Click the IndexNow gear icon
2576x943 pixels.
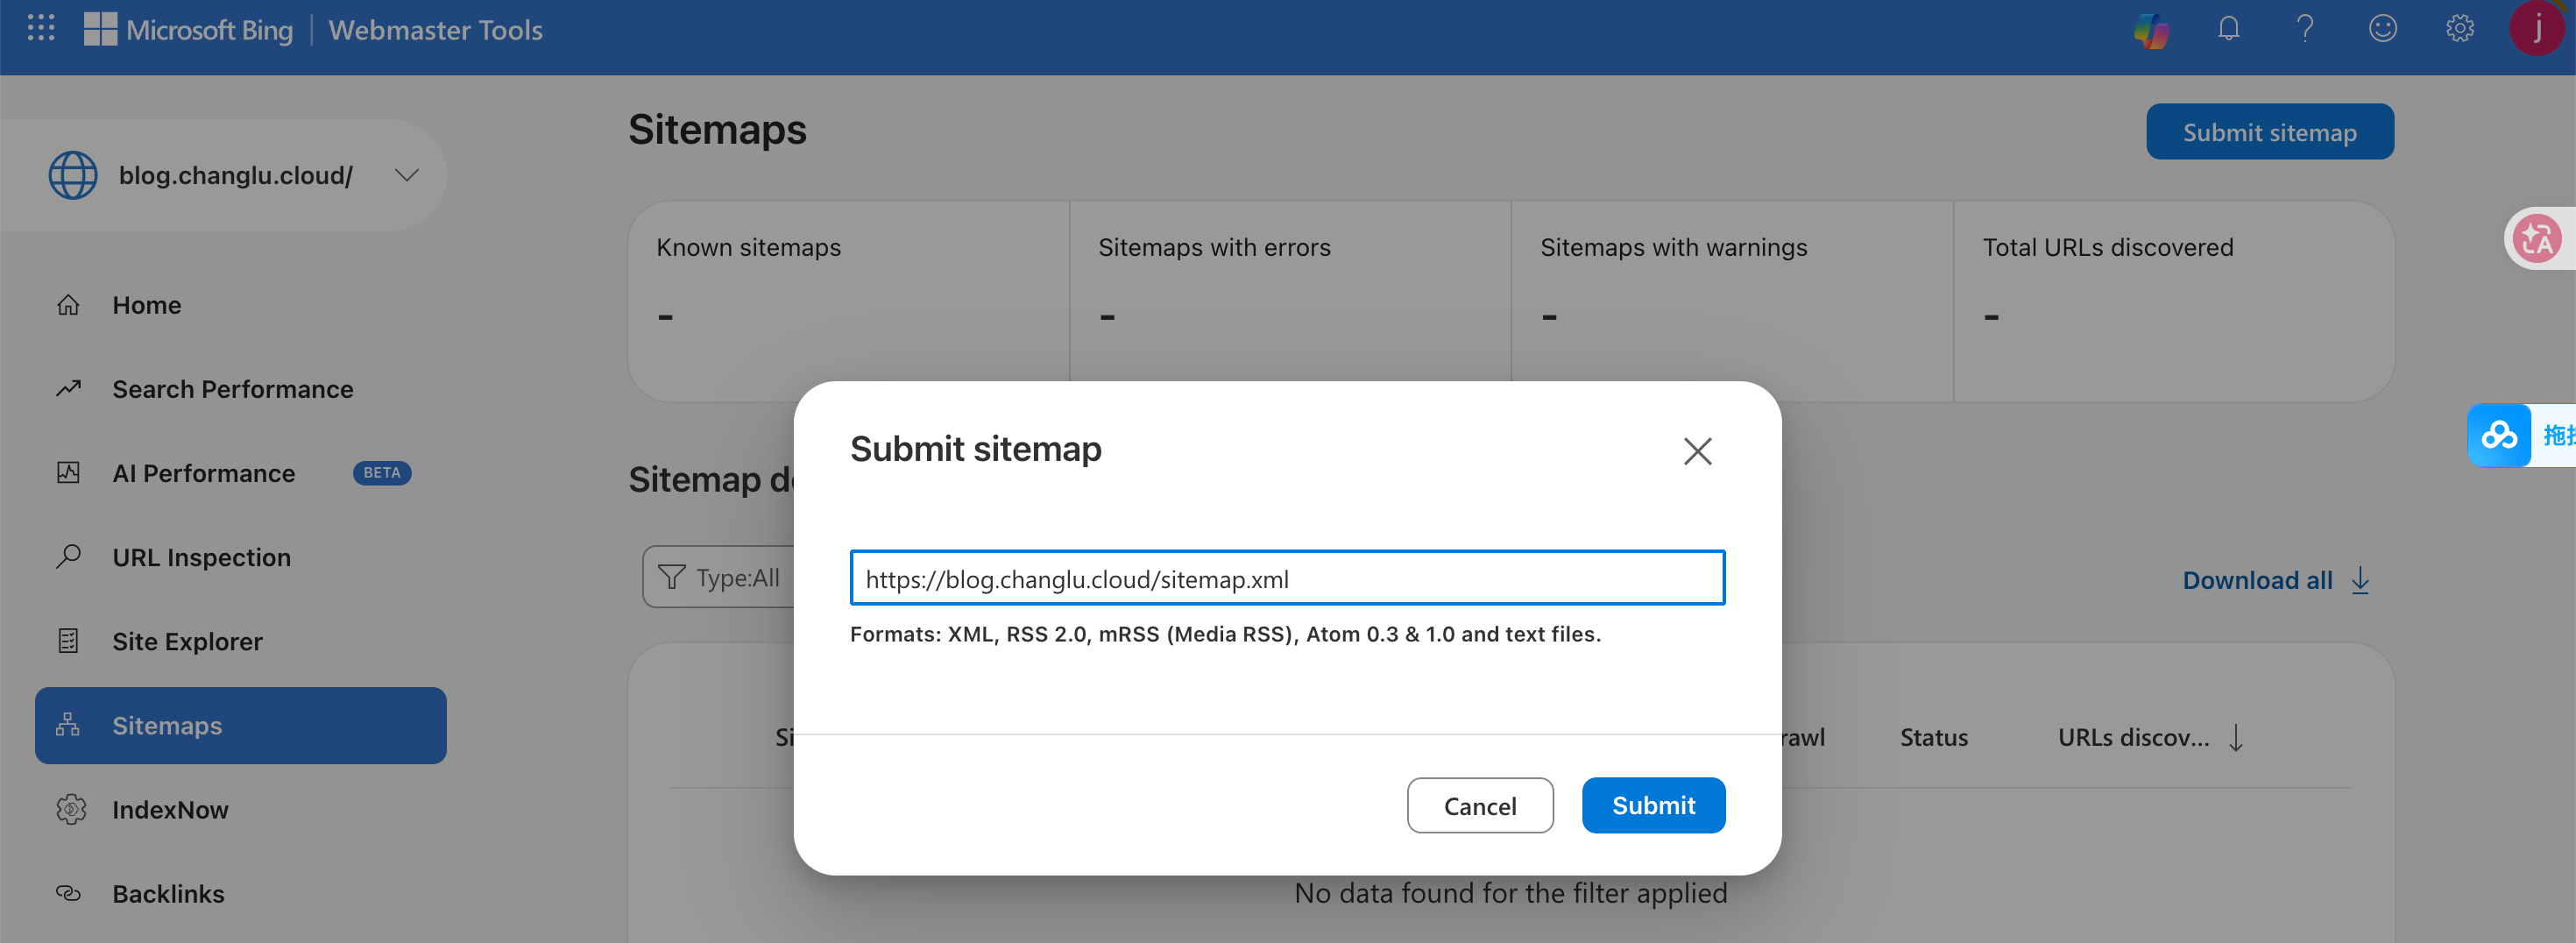70,810
